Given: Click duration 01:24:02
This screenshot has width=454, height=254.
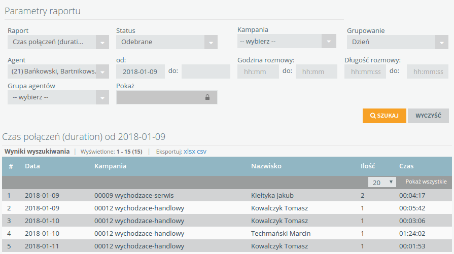Looking at the screenshot, I should [x=412, y=233].
